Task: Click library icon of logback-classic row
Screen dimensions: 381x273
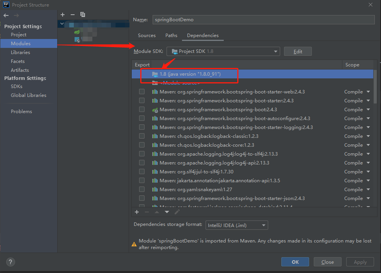Action: point(155,136)
